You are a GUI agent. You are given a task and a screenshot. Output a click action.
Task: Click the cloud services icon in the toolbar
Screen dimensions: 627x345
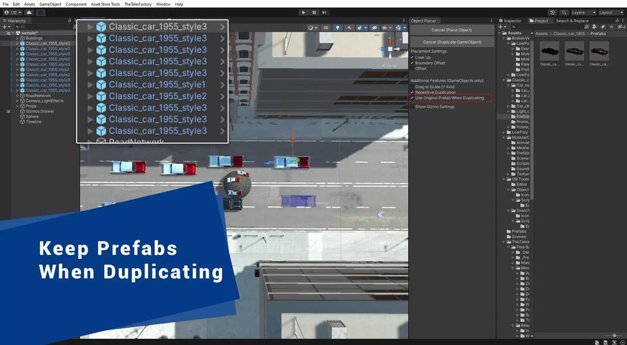tap(29, 12)
